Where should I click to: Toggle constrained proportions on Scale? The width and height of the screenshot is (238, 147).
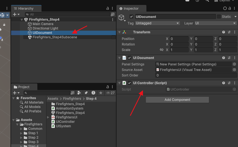click(x=162, y=50)
